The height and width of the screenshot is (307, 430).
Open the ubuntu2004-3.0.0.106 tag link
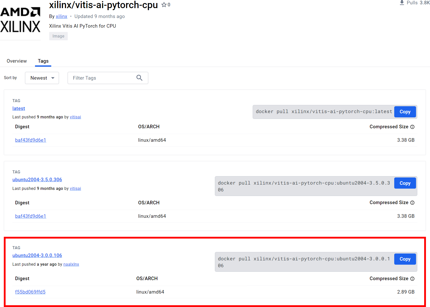tap(37, 255)
